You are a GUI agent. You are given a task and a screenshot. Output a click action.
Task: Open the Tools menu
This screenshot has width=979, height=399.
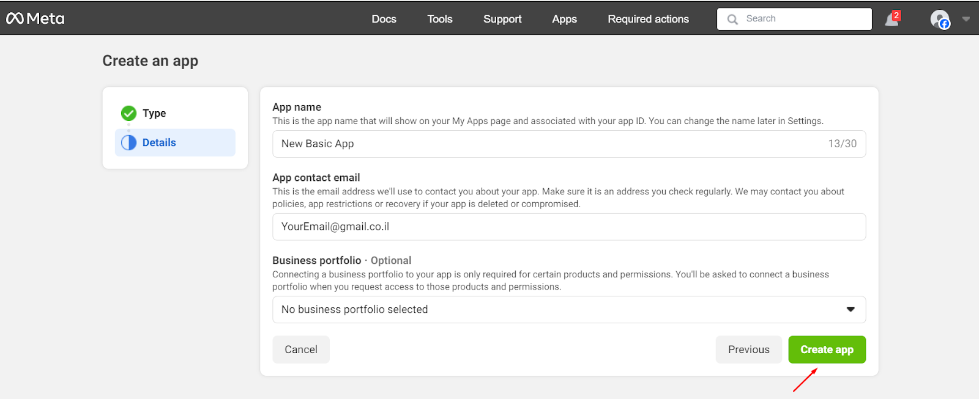[x=439, y=19]
